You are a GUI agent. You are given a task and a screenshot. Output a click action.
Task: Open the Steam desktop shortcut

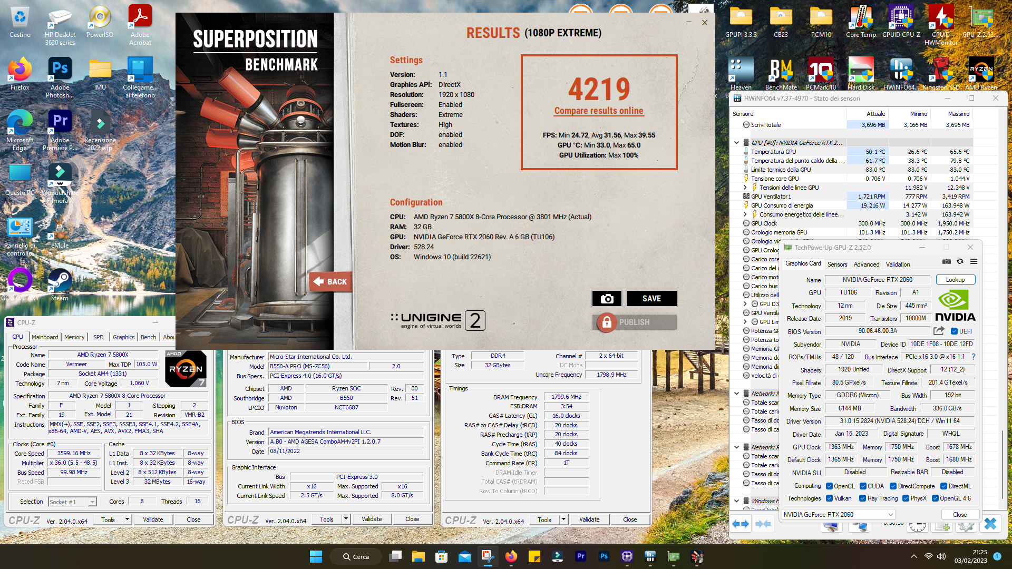click(x=60, y=284)
